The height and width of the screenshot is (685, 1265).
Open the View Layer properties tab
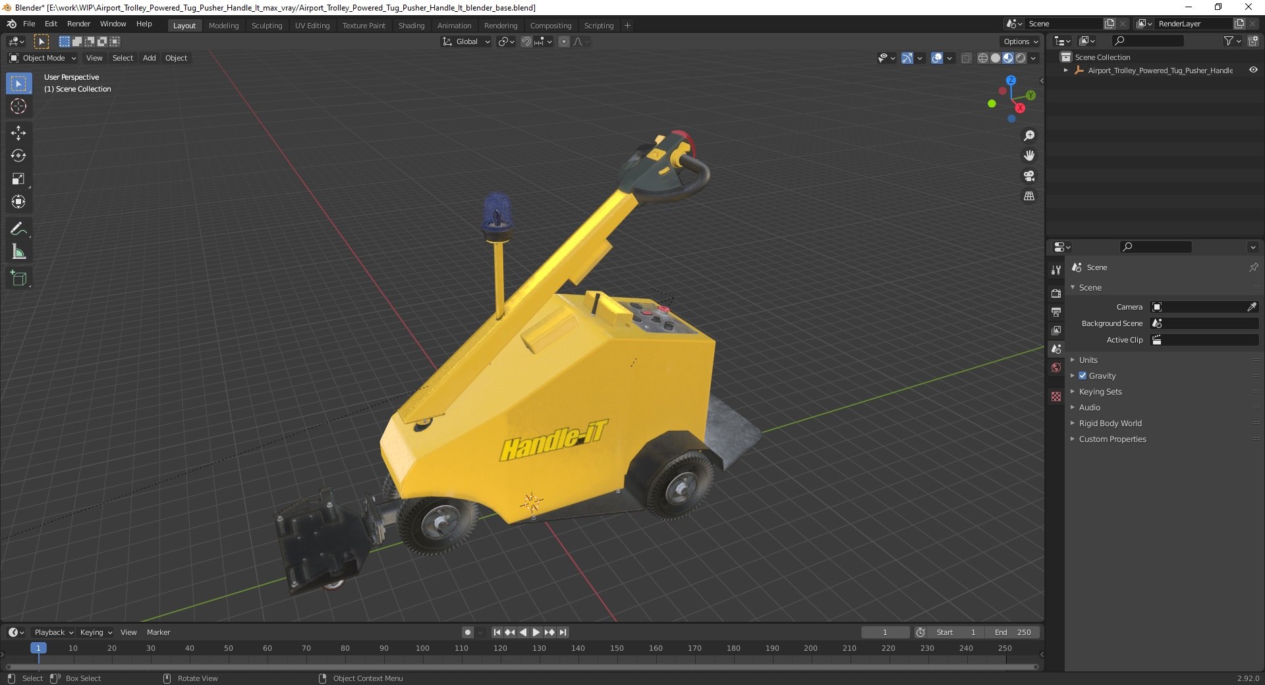click(x=1056, y=330)
